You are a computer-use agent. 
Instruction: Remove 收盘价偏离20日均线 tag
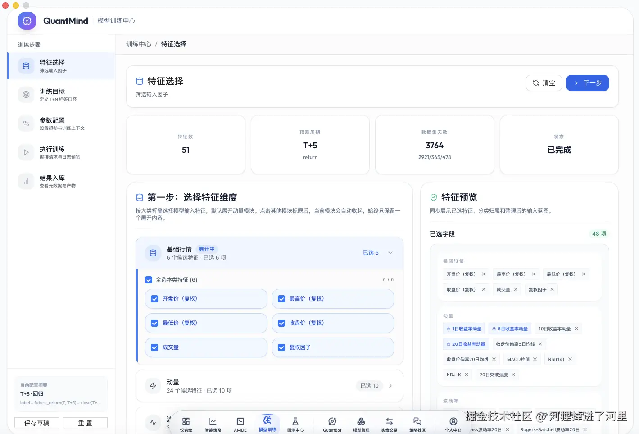pos(494,360)
